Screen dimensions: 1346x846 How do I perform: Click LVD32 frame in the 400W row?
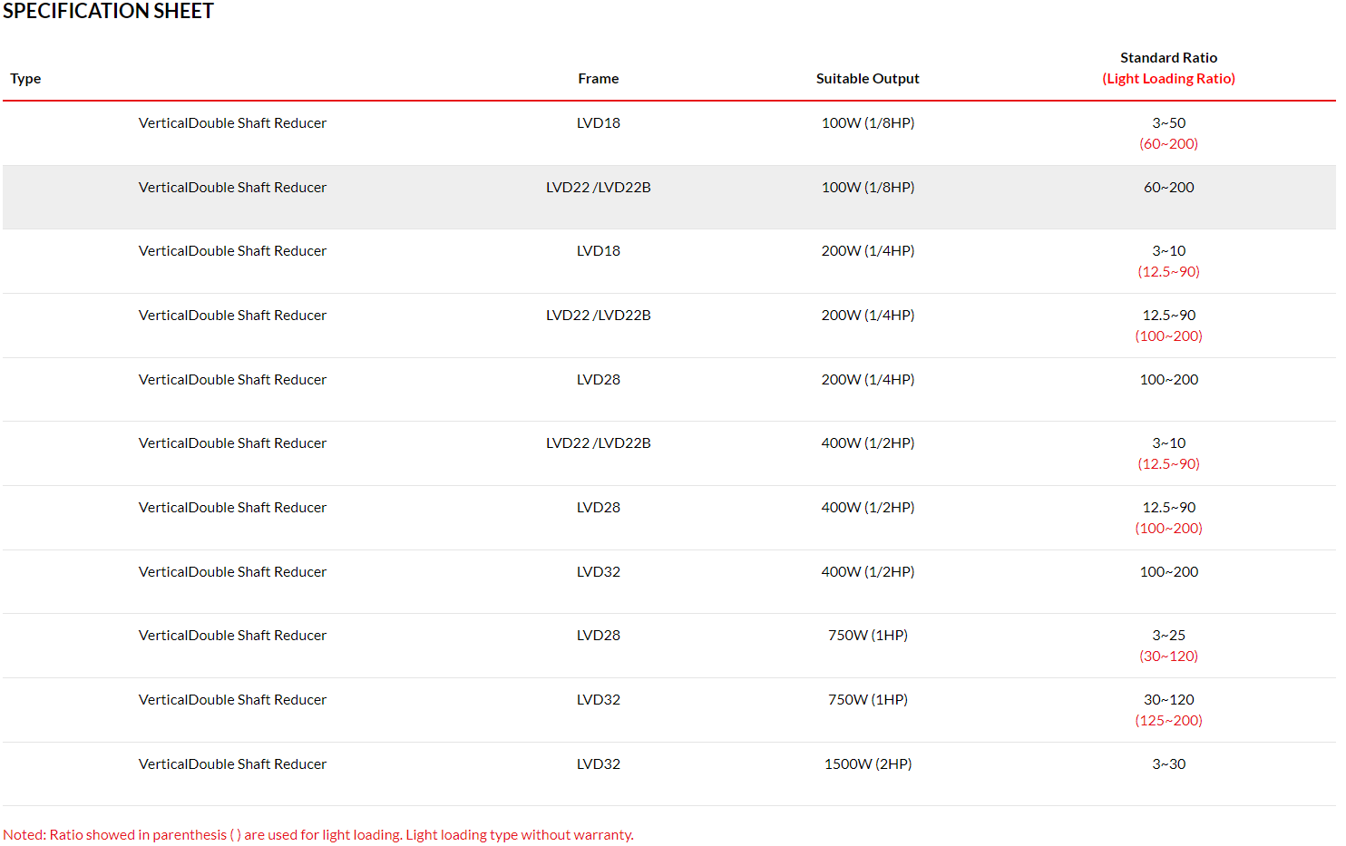[x=599, y=572]
